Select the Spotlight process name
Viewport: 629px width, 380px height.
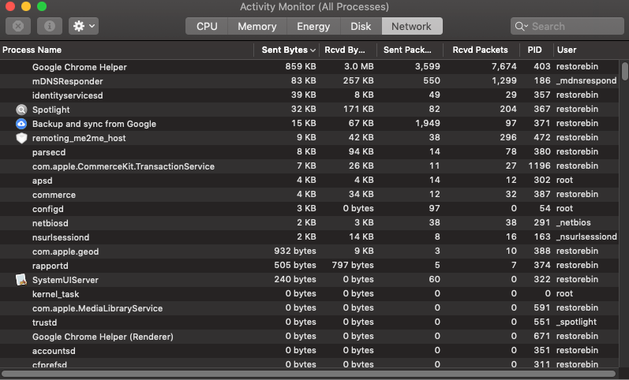point(51,110)
